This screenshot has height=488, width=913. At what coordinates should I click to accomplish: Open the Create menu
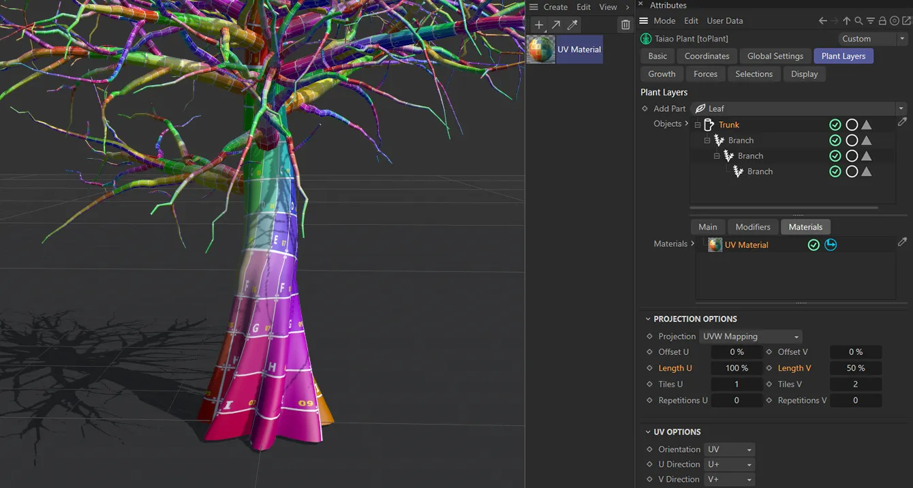pos(555,7)
